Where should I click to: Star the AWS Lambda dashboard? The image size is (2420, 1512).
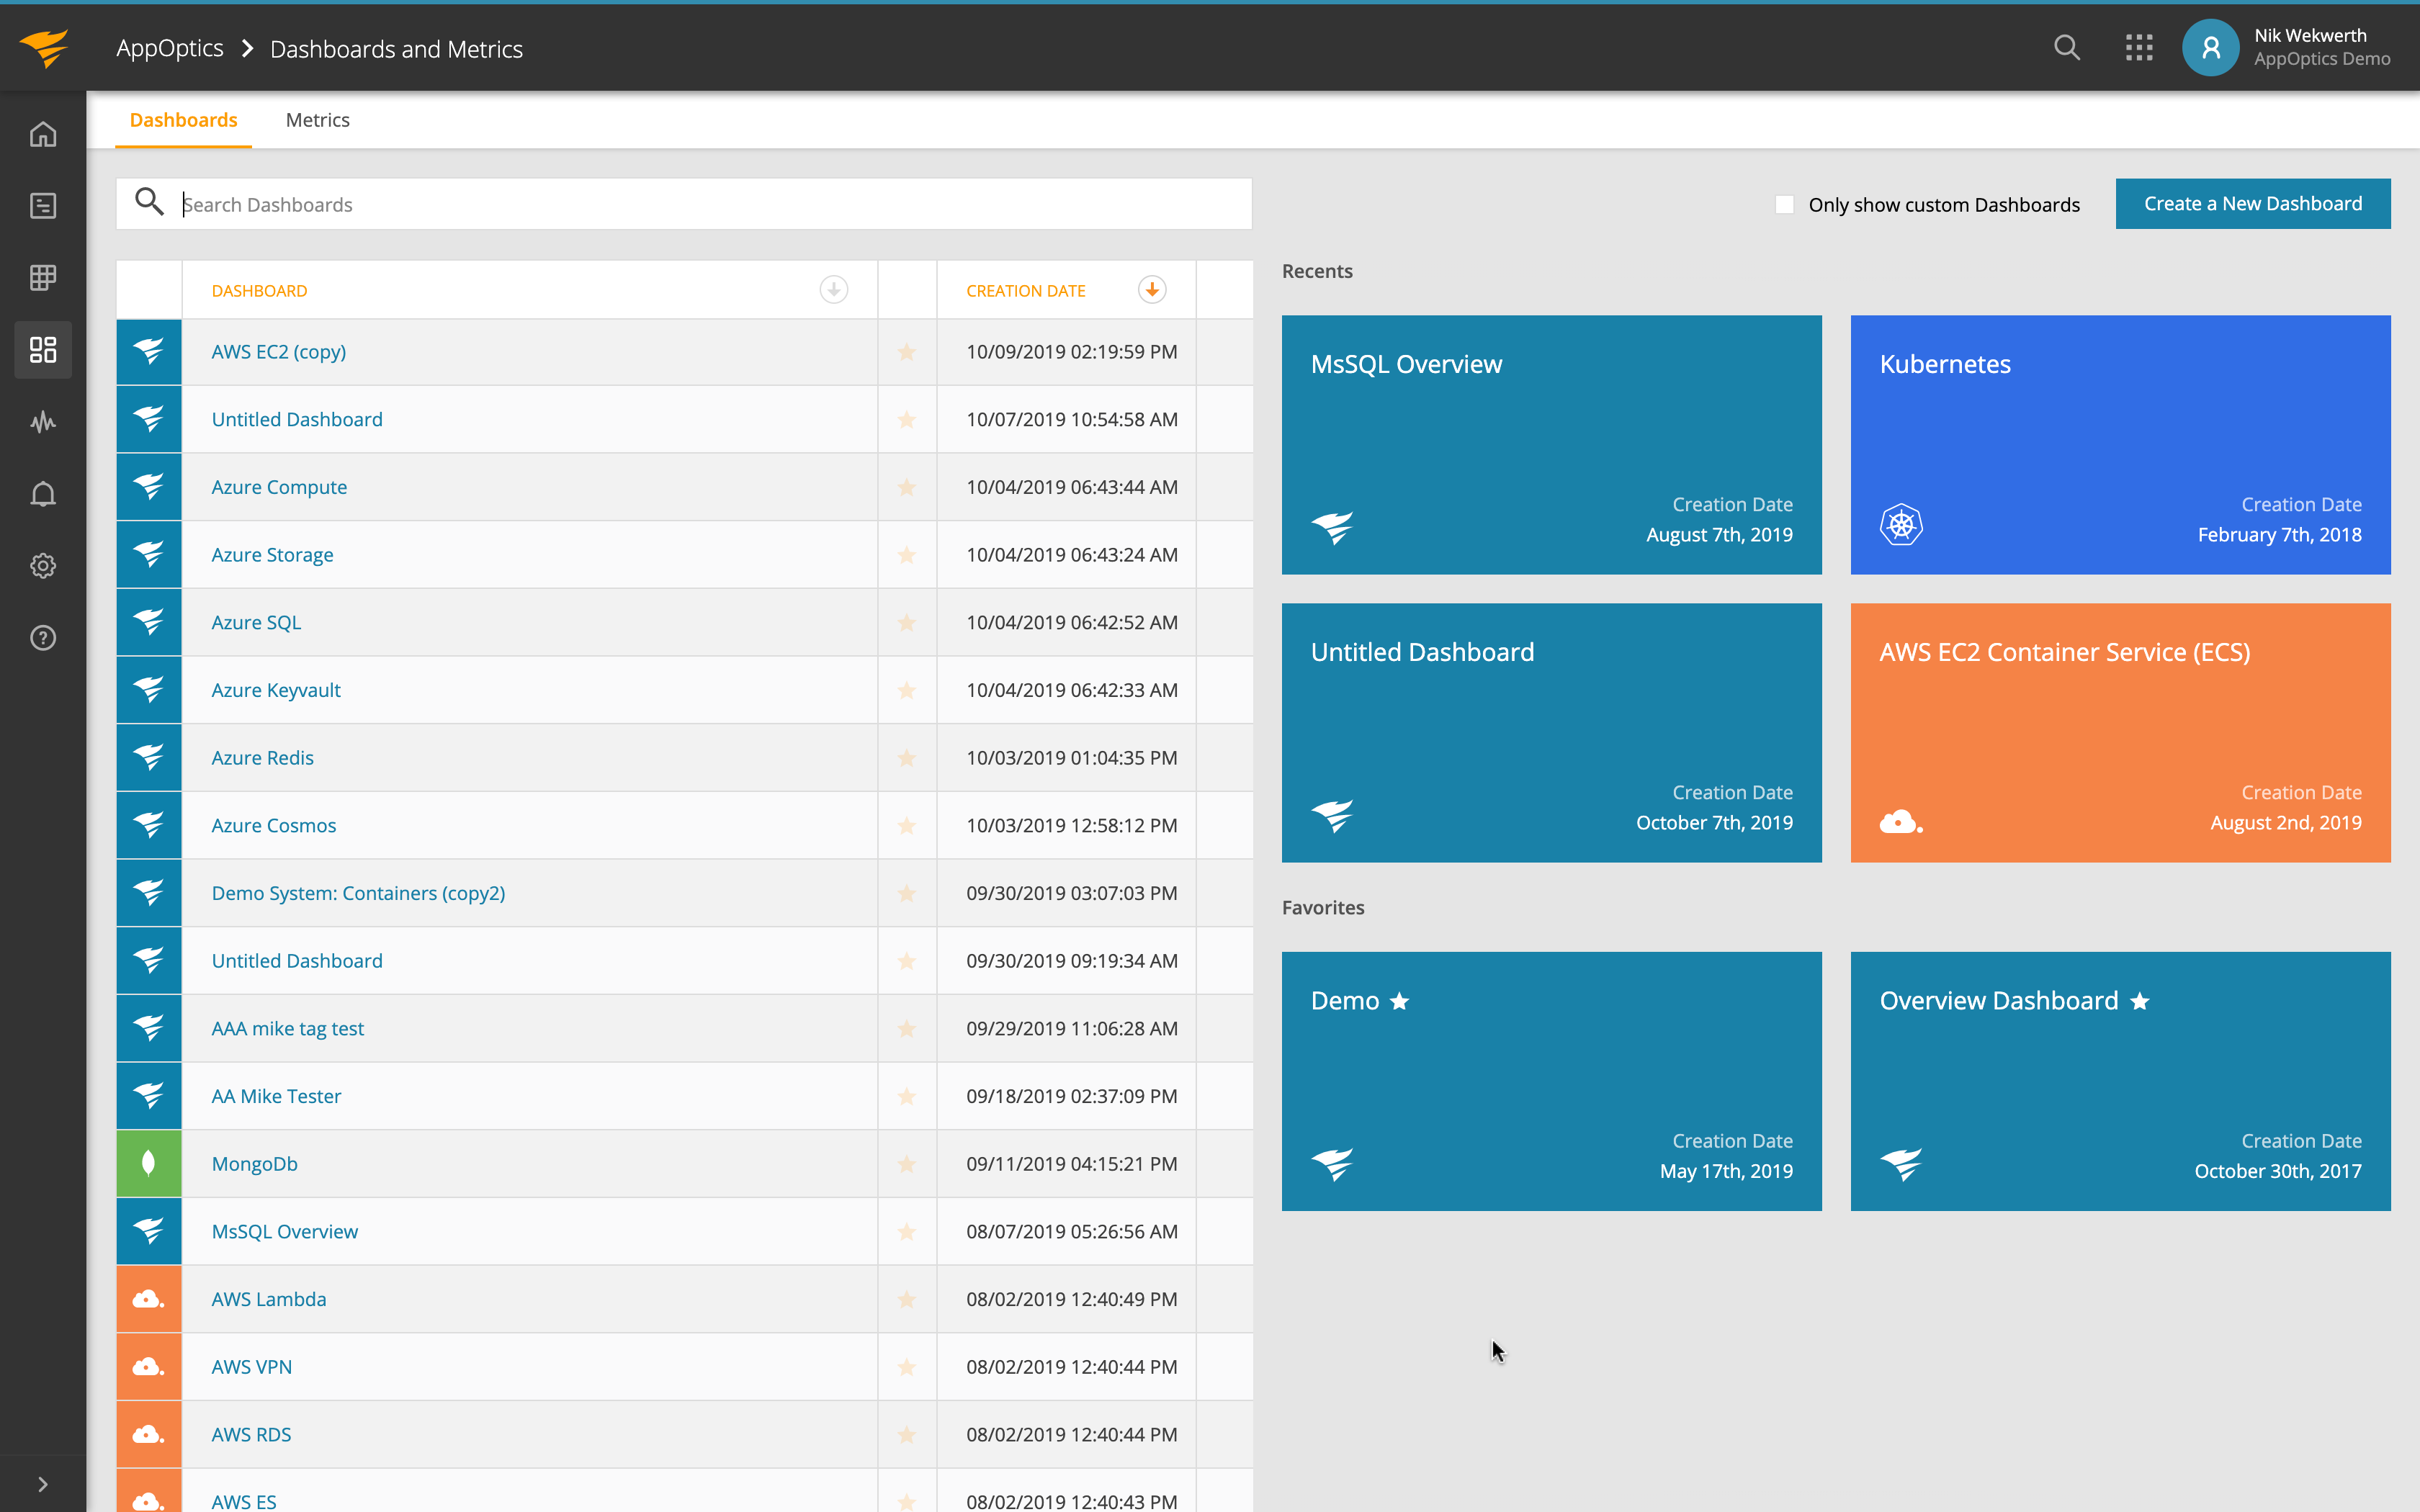click(907, 1299)
